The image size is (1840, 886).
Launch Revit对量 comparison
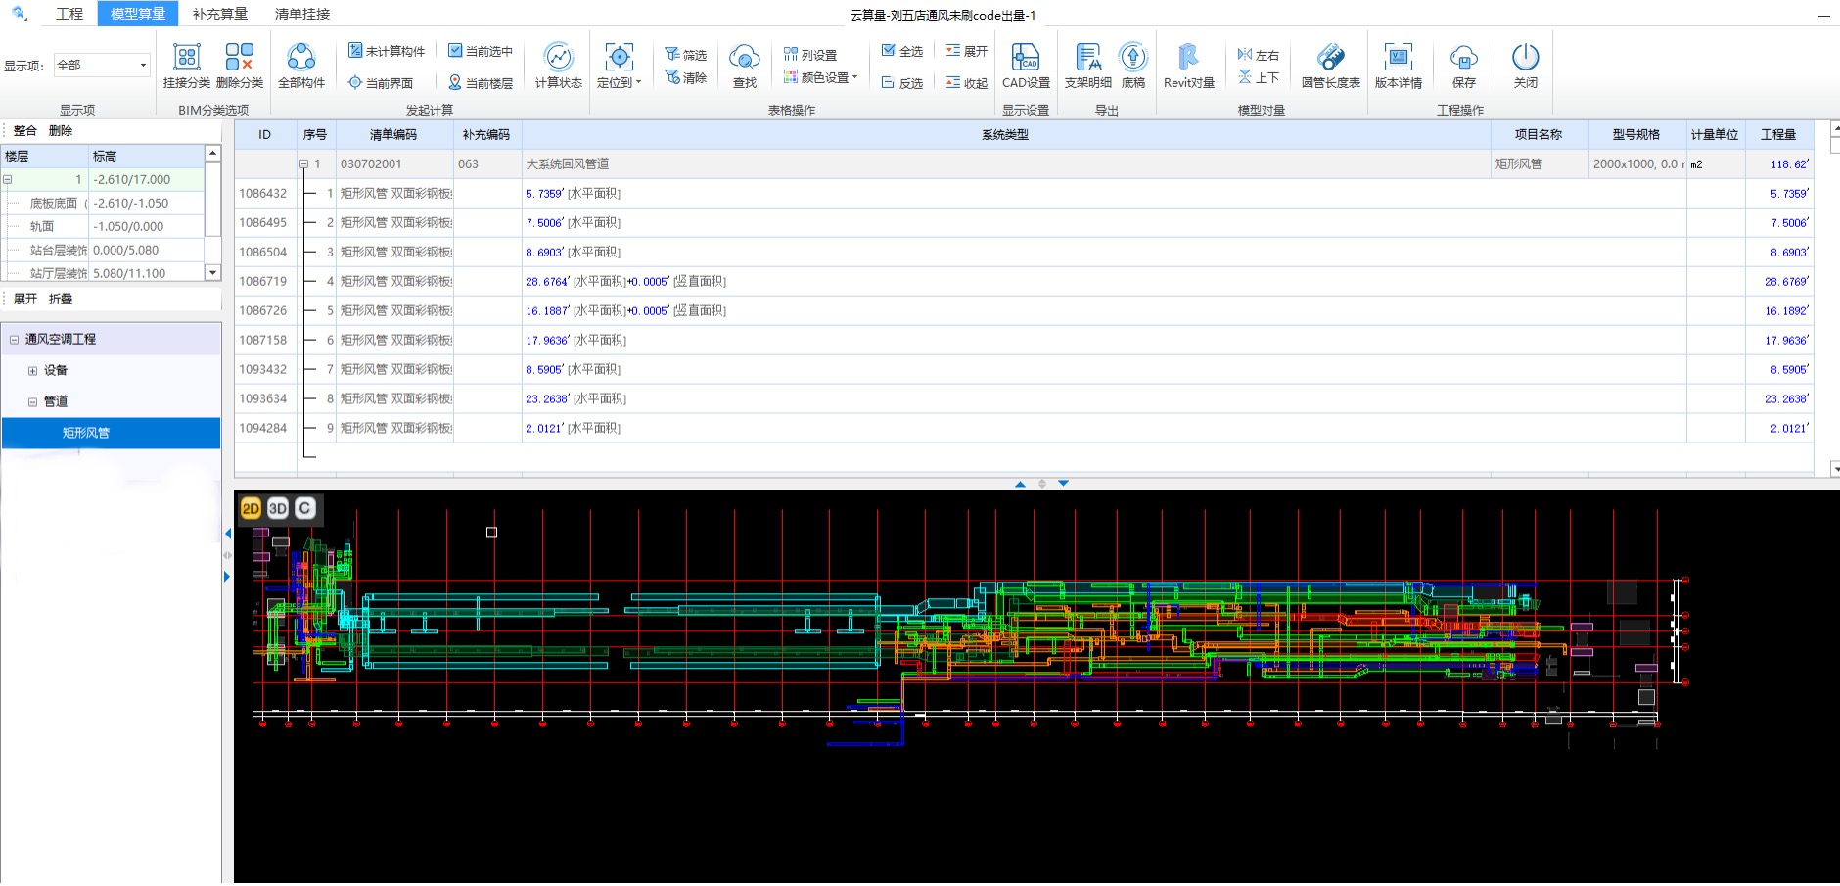(x=1188, y=65)
